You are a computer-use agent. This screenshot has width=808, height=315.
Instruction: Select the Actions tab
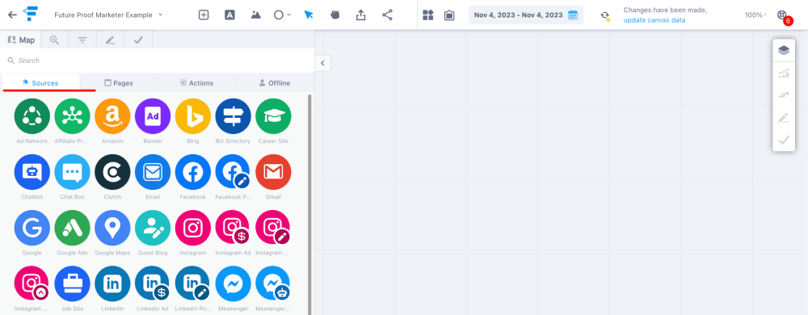pyautogui.click(x=197, y=83)
